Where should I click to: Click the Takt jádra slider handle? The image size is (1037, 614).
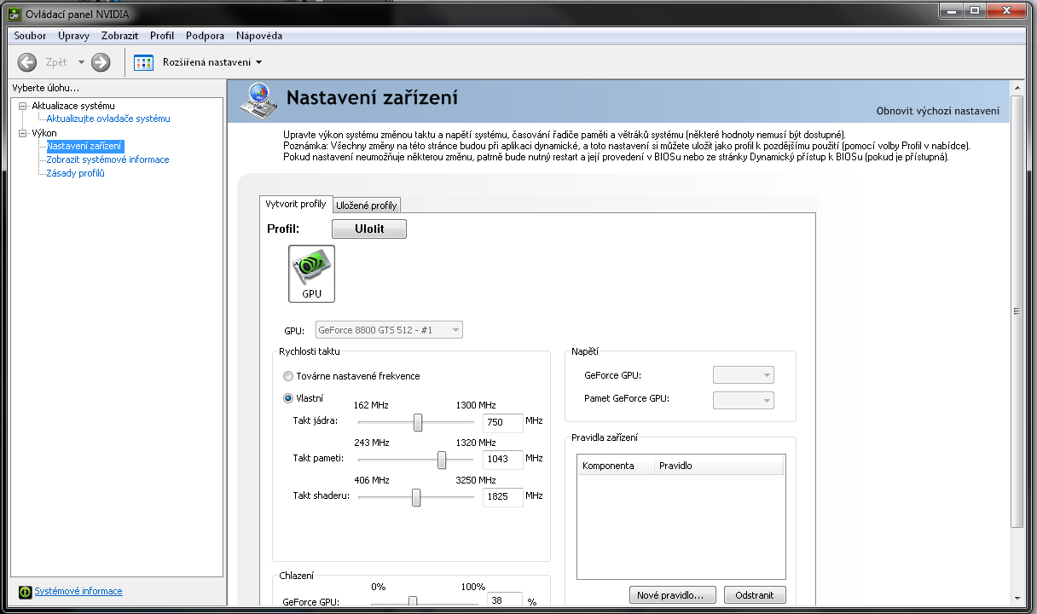[x=418, y=422]
